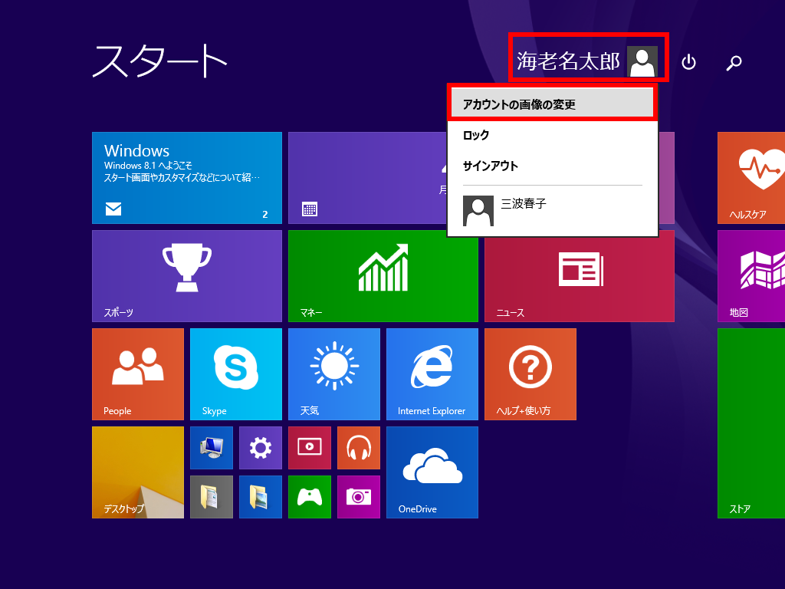Viewport: 785px width, 589px height.
Task: Open the マネー finance tile
Action: (x=383, y=276)
